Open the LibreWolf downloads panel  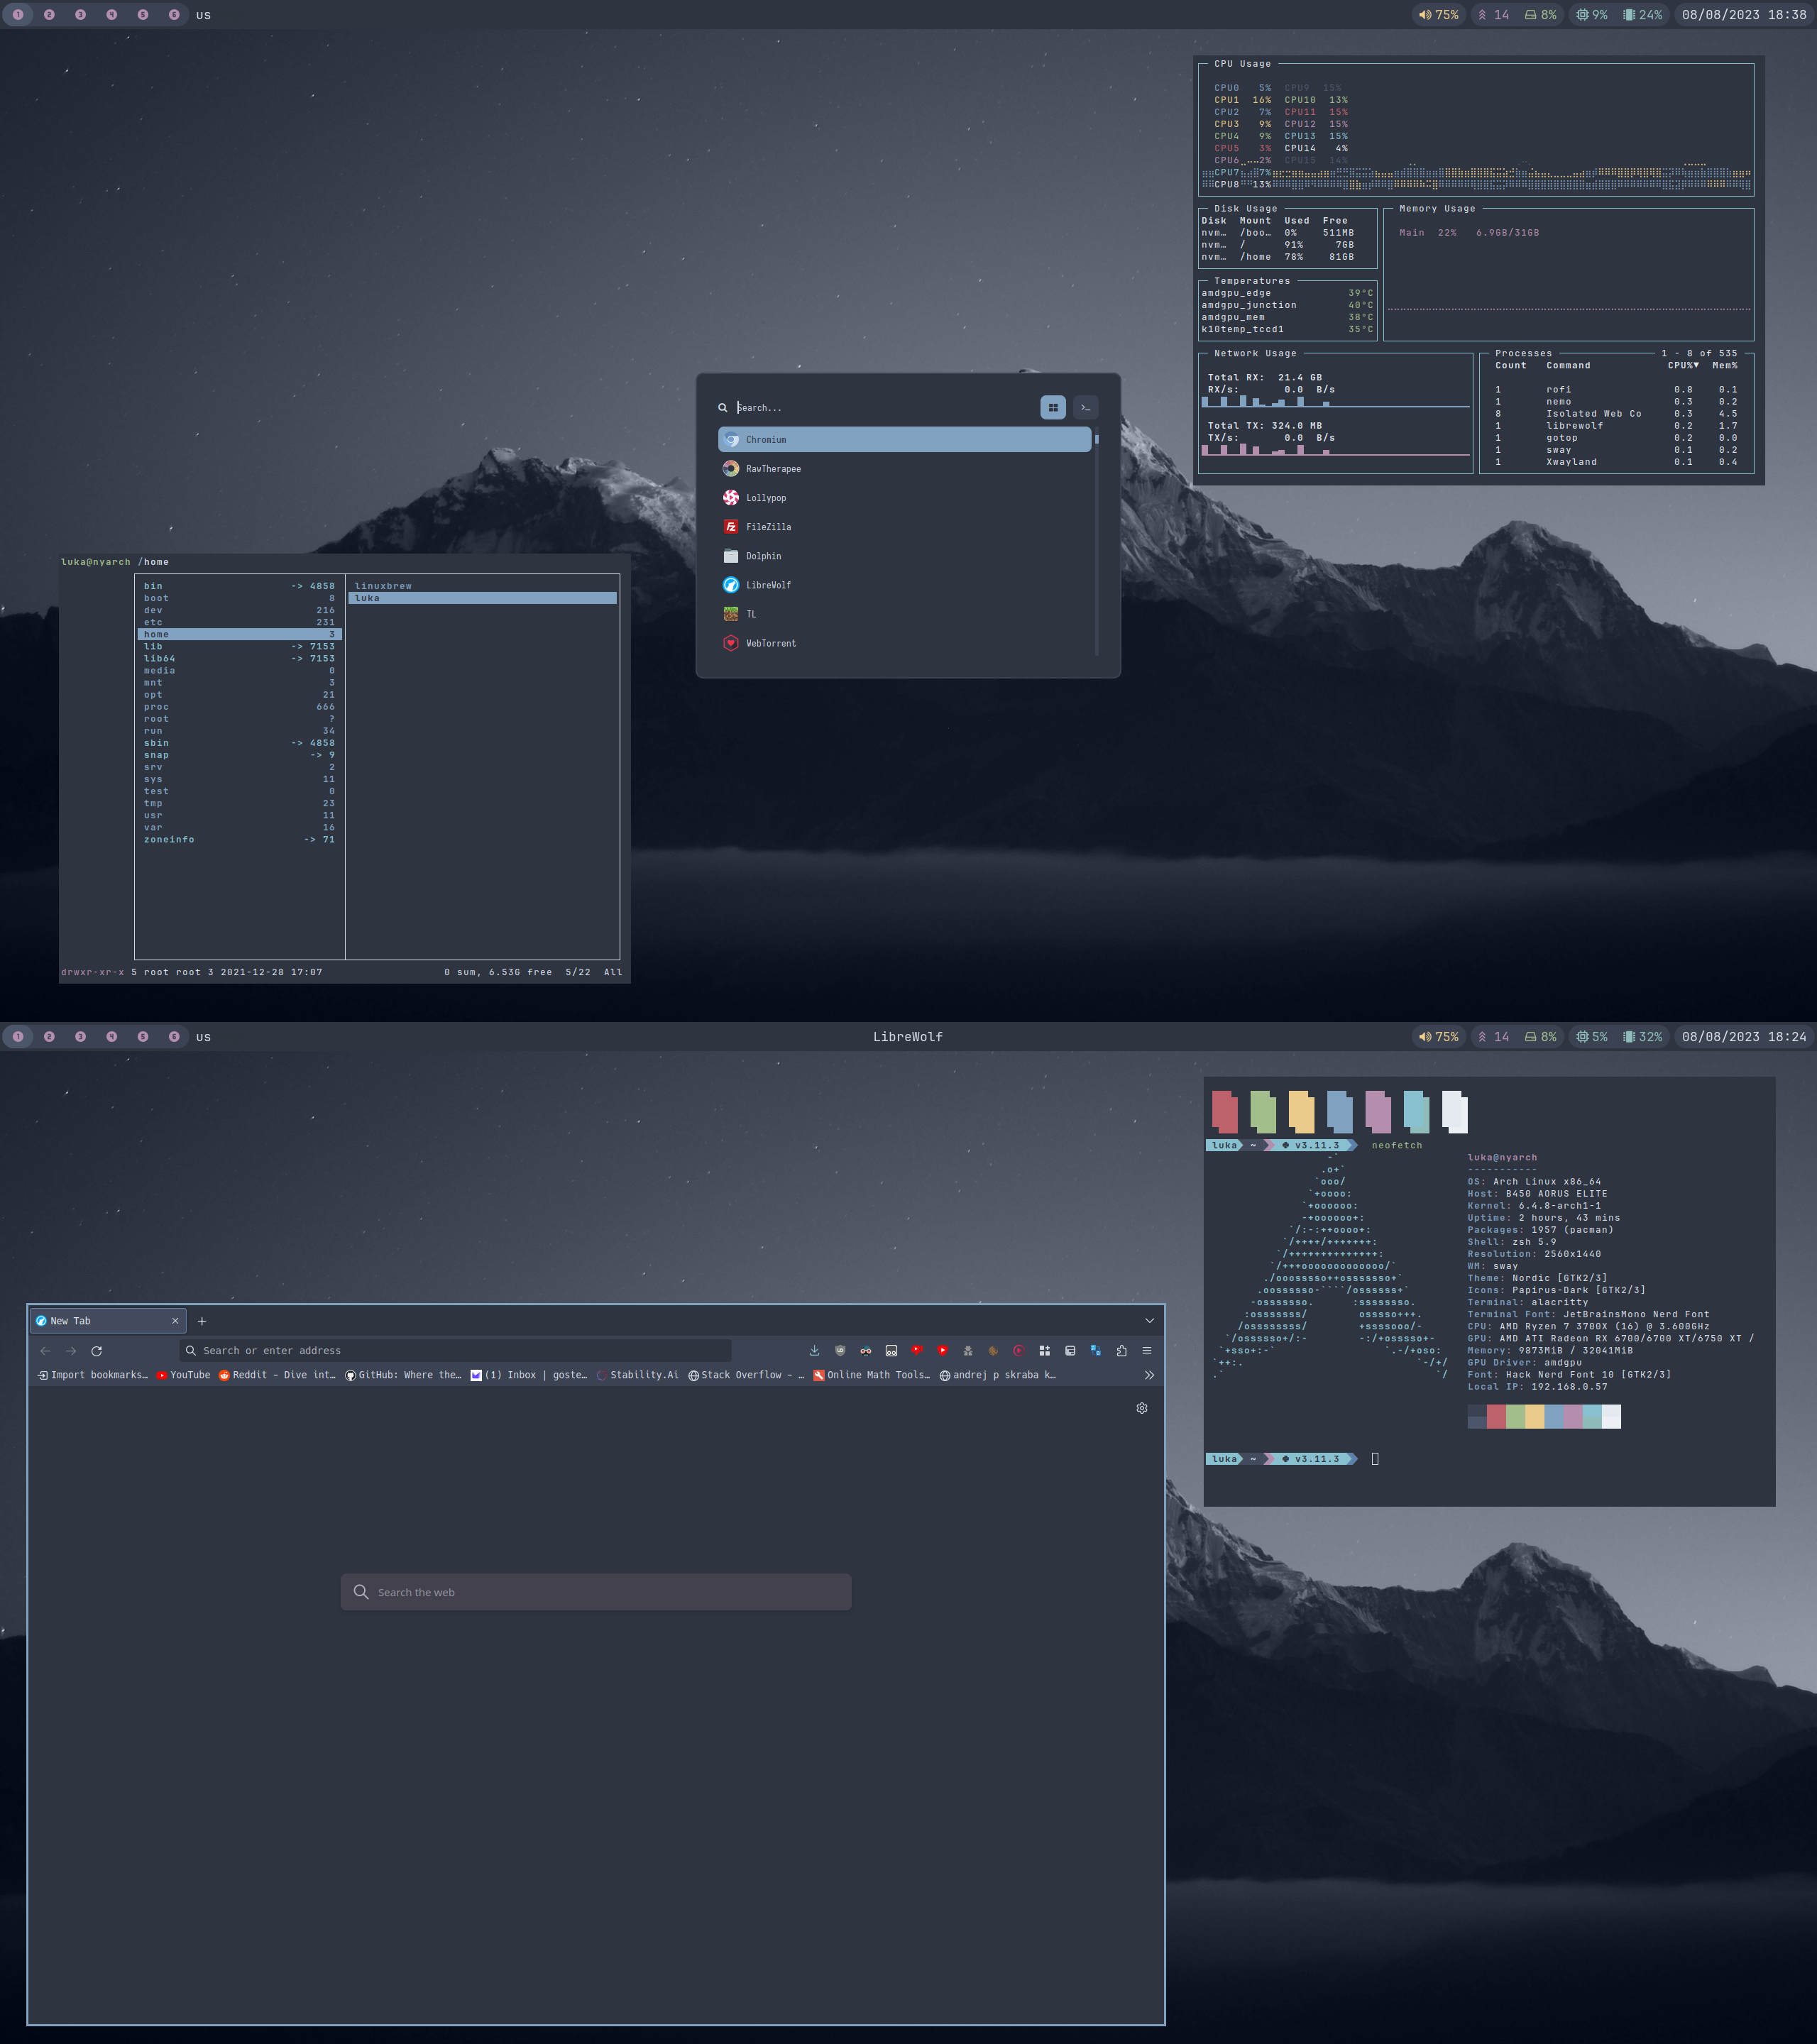[814, 1350]
